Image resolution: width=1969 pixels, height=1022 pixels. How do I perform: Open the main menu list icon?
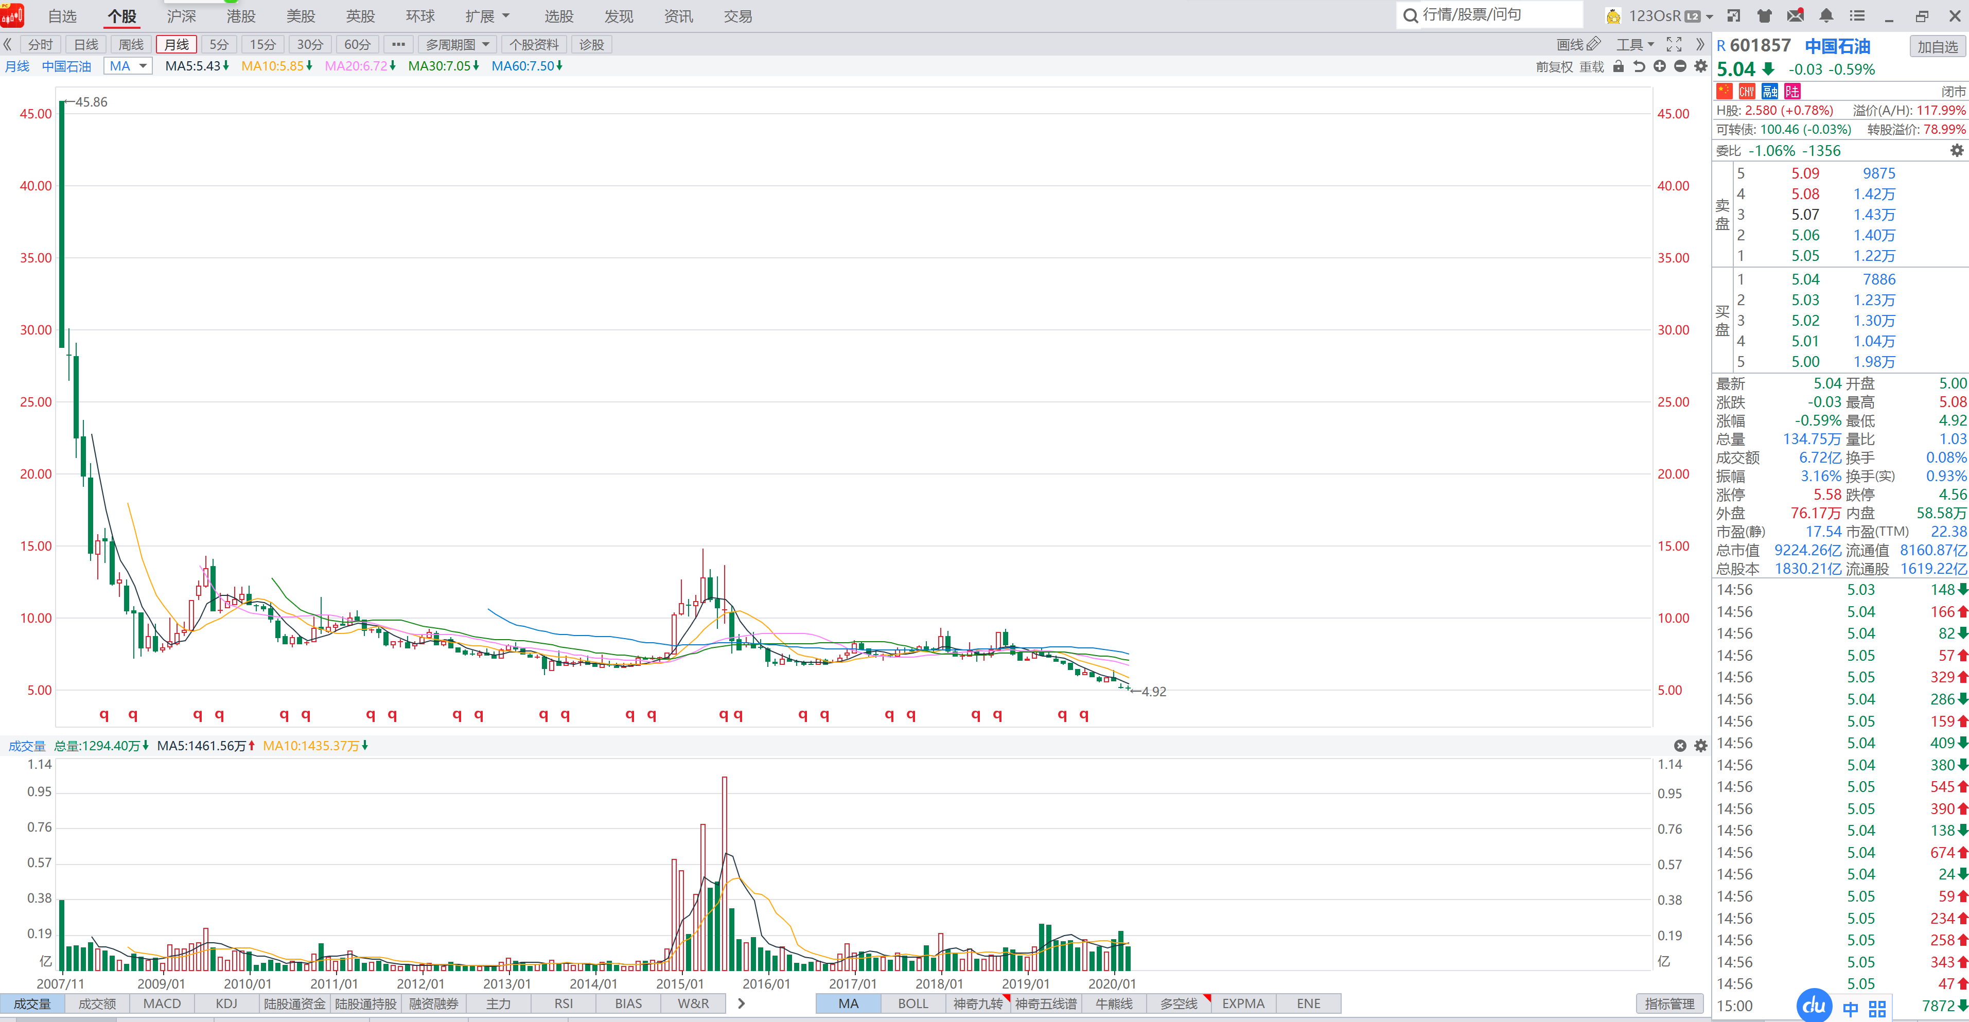[x=1857, y=15]
